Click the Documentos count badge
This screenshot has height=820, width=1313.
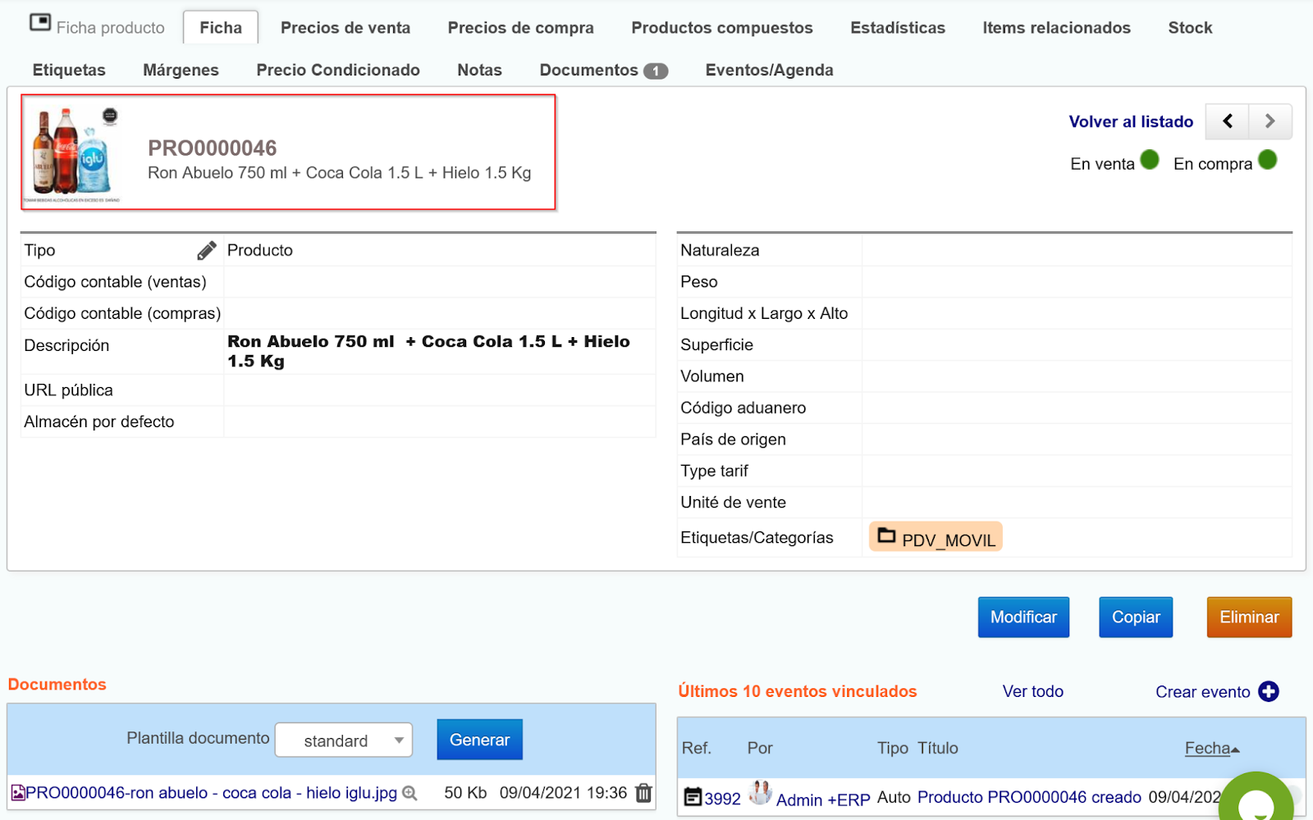tap(656, 71)
